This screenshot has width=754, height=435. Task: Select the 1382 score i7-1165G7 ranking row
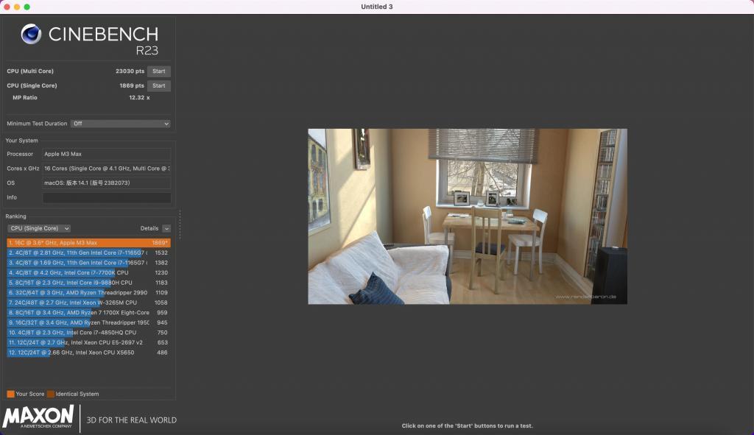click(88, 263)
